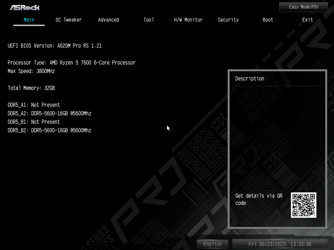
Task: Click the ASRock logo
Action: tap(25, 8)
